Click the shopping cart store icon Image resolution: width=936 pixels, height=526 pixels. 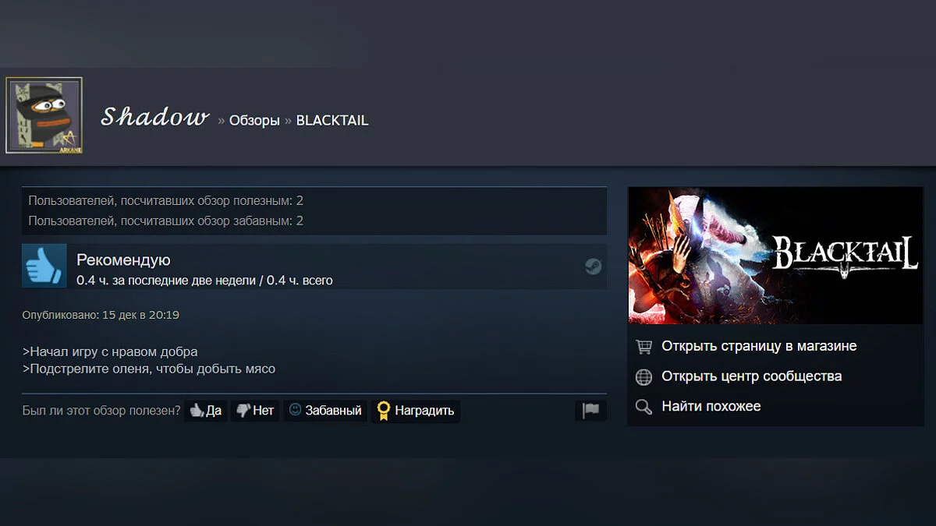643,347
